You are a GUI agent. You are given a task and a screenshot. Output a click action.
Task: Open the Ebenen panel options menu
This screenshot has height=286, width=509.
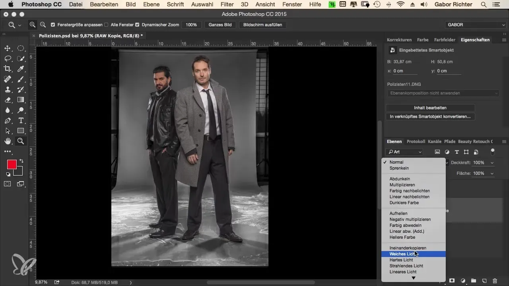(504, 141)
